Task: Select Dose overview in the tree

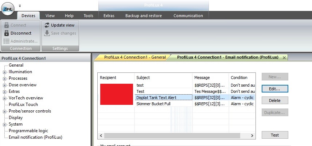Action: [23, 85]
